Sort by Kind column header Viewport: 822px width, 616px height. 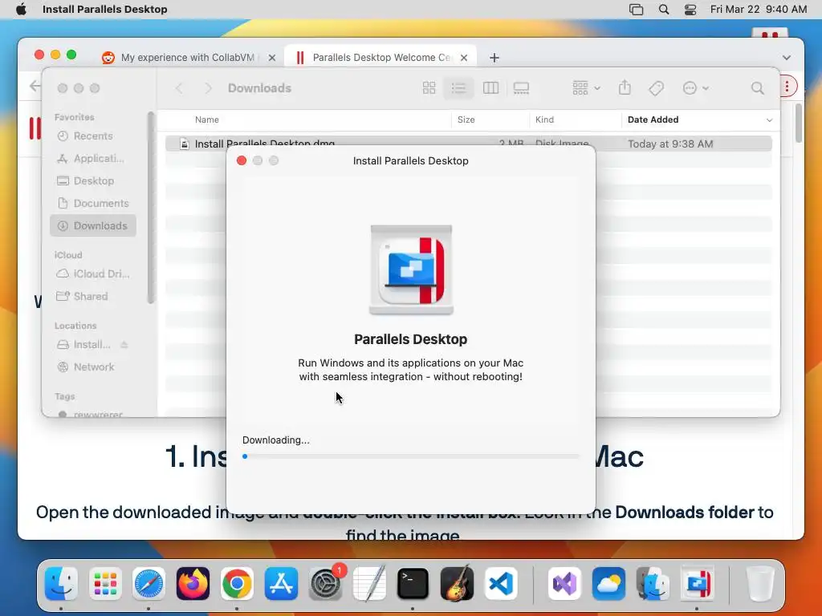[545, 120]
